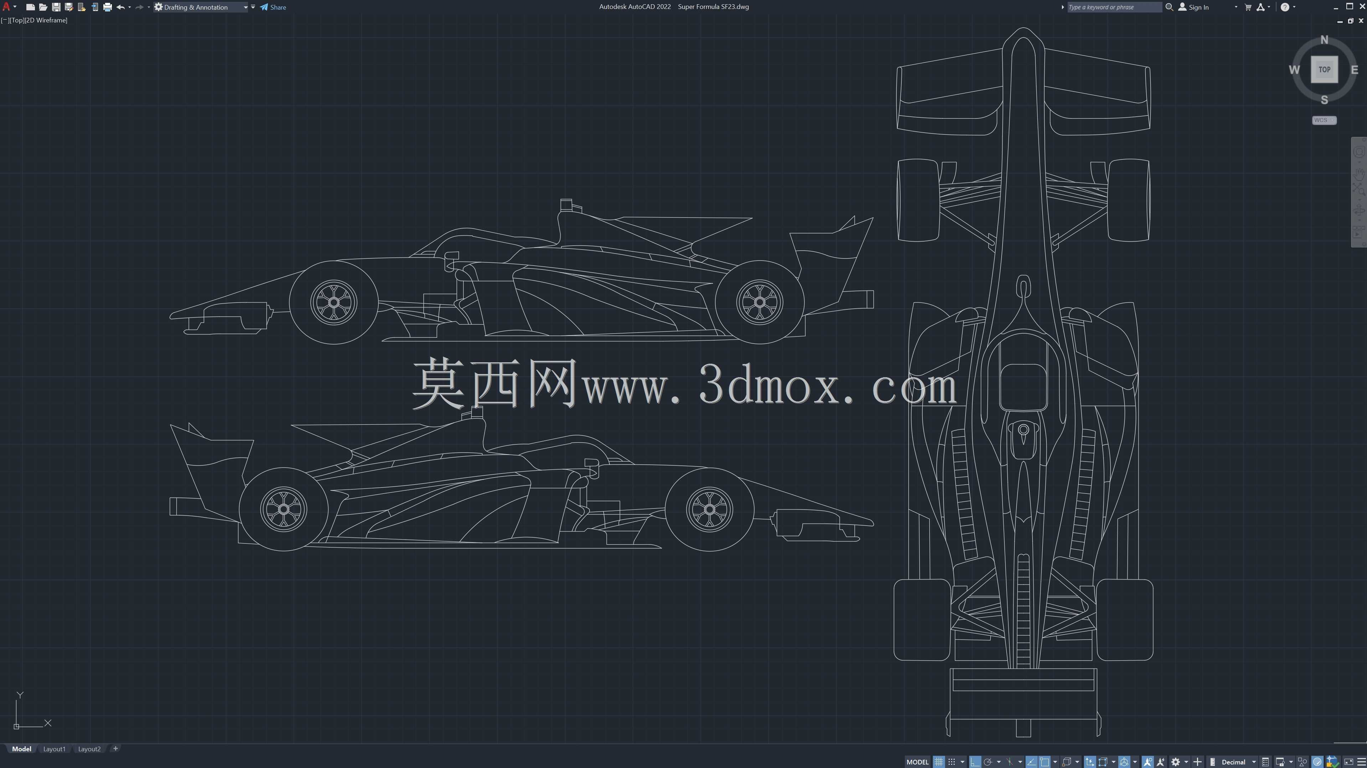Open the Sign In dropdown arrow

tap(1236, 7)
